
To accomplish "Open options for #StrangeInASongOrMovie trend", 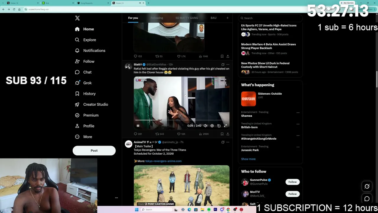I will click(x=298, y=135).
